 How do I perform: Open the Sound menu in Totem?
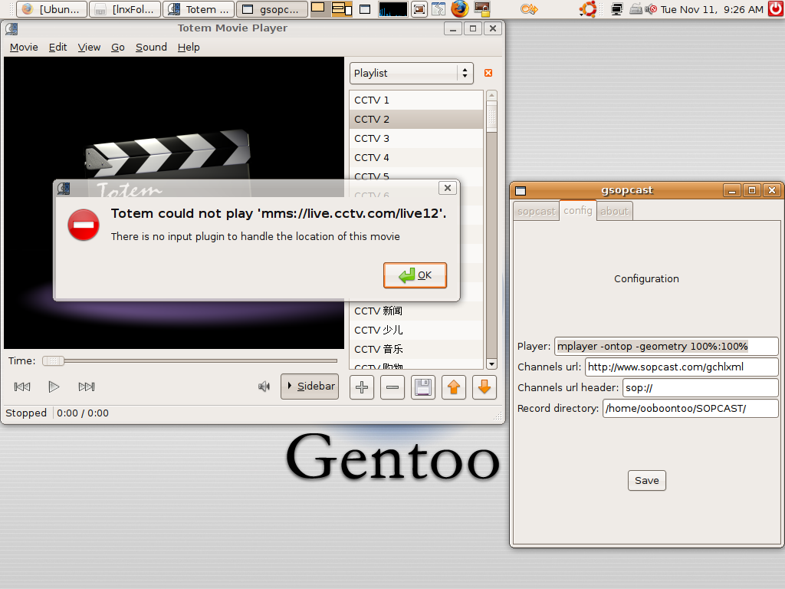click(151, 47)
